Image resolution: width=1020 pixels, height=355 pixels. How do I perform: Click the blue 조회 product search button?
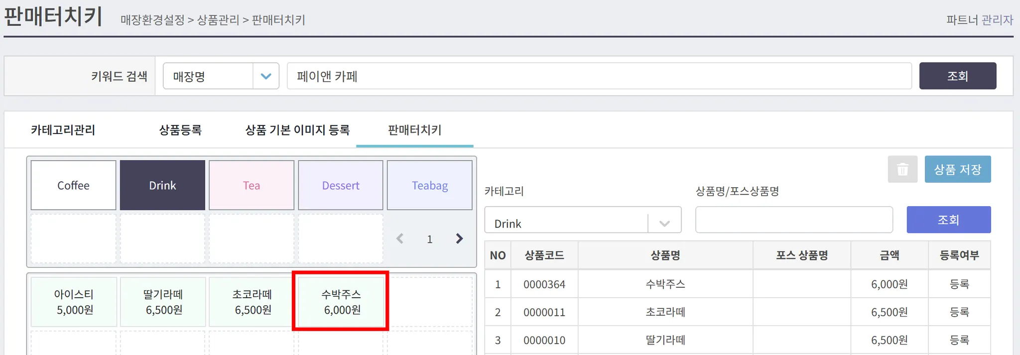pyautogui.click(x=949, y=220)
